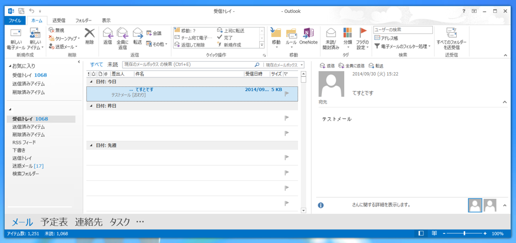Open the 迷惑メール dropdown
This screenshot has height=243, width=516.
[63, 47]
